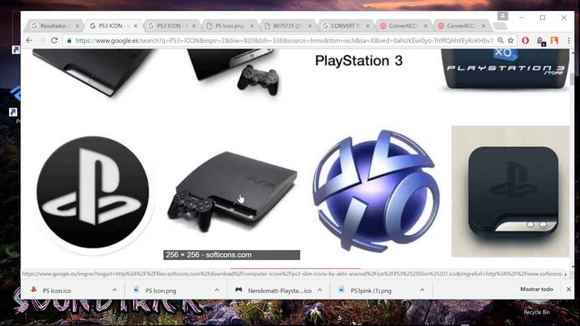
Task: Open the red Opera extension icon
Action: 525,41
